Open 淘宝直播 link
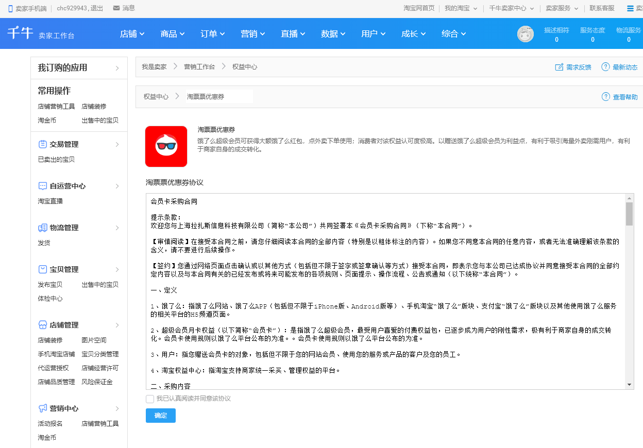 pos(50,201)
